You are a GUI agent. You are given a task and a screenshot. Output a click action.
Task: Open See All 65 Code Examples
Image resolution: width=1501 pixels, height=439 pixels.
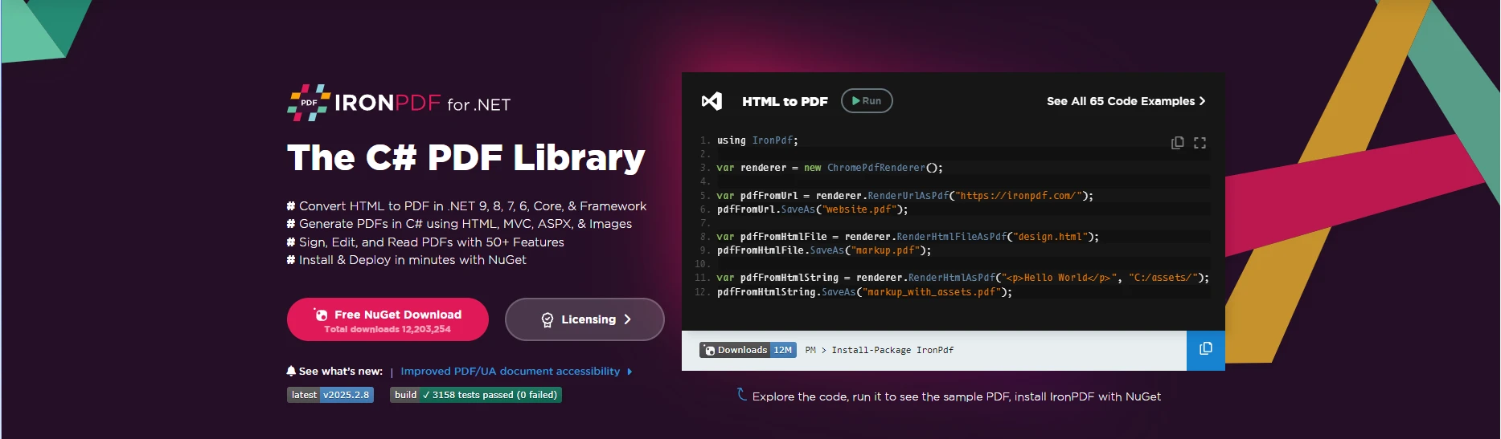1125,101
